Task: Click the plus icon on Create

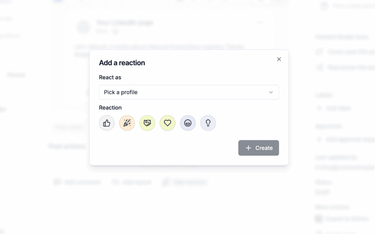Action: 248,148
